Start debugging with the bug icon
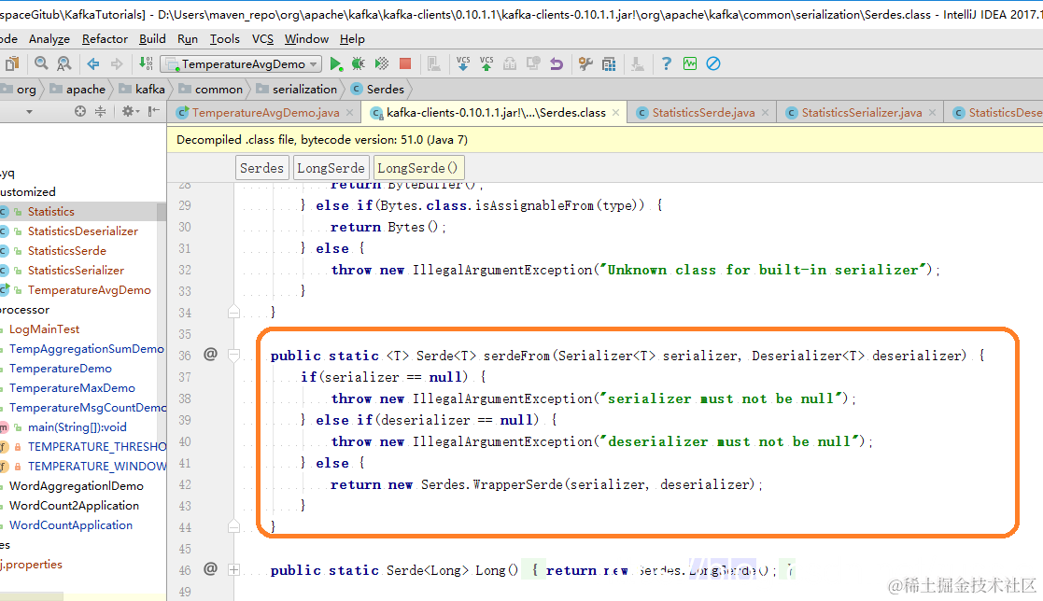Viewport: 1043px width, 601px height. (359, 63)
